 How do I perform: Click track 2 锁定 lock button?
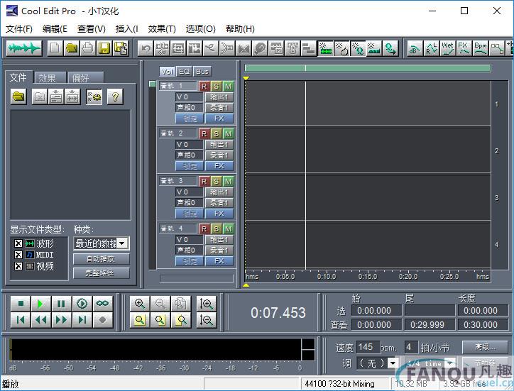coord(190,166)
